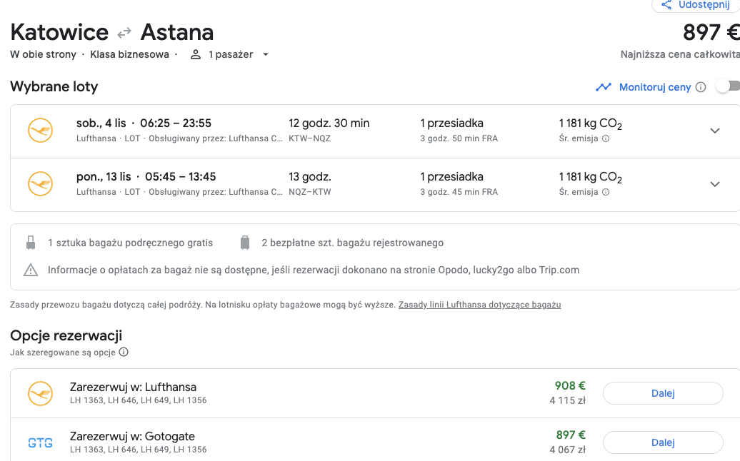Click the Lufthansa logo in booking options
The image size is (740, 461).
click(x=40, y=394)
